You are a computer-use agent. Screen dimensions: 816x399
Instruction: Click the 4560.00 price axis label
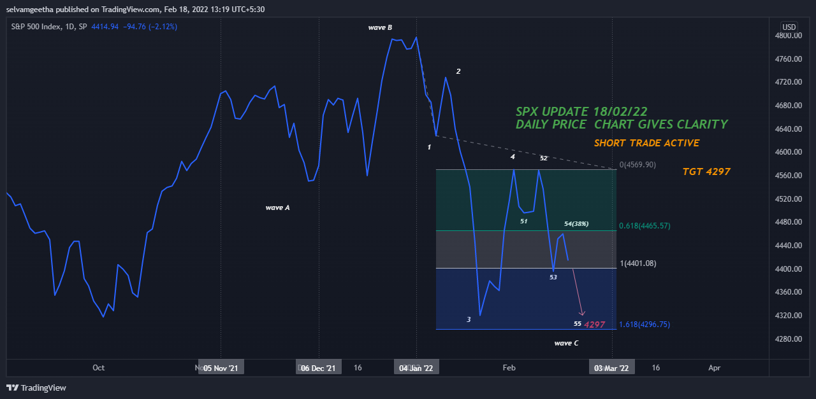coord(787,176)
